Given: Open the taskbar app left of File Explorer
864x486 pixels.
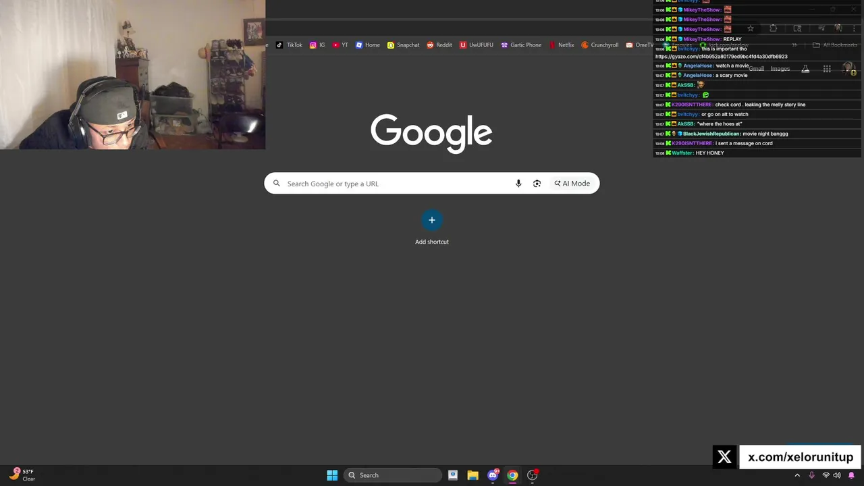Looking at the screenshot, I should point(453,475).
